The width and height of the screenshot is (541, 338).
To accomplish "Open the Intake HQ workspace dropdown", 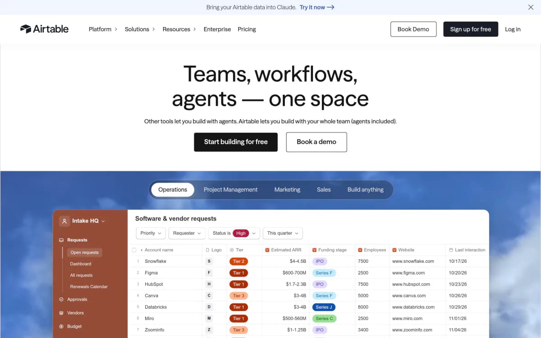I will tap(103, 221).
